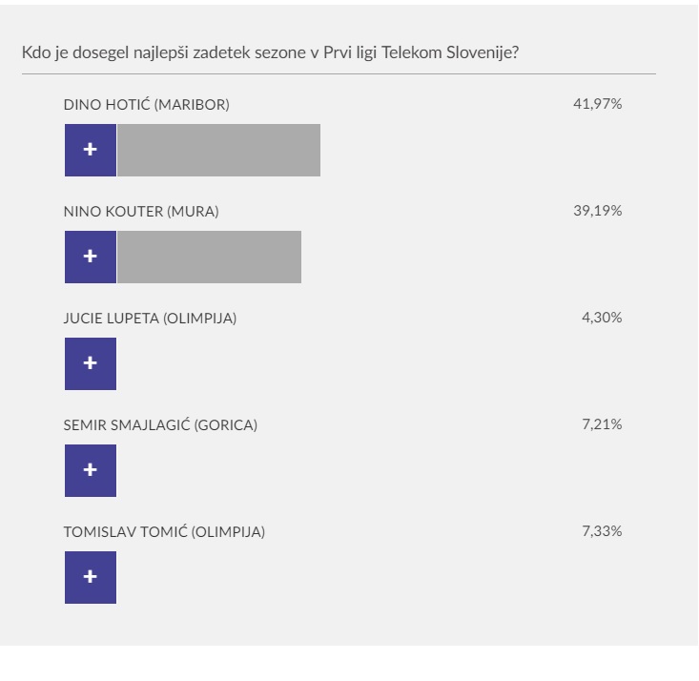The height and width of the screenshot is (681, 699).
Task: Click Dino Hotić gray result bar
Action: [x=219, y=151]
